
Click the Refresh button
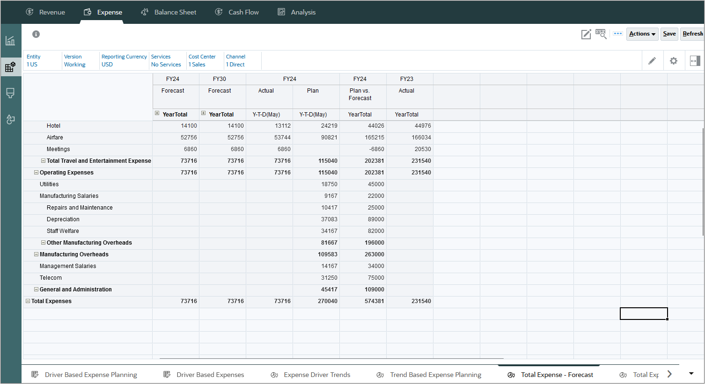692,34
